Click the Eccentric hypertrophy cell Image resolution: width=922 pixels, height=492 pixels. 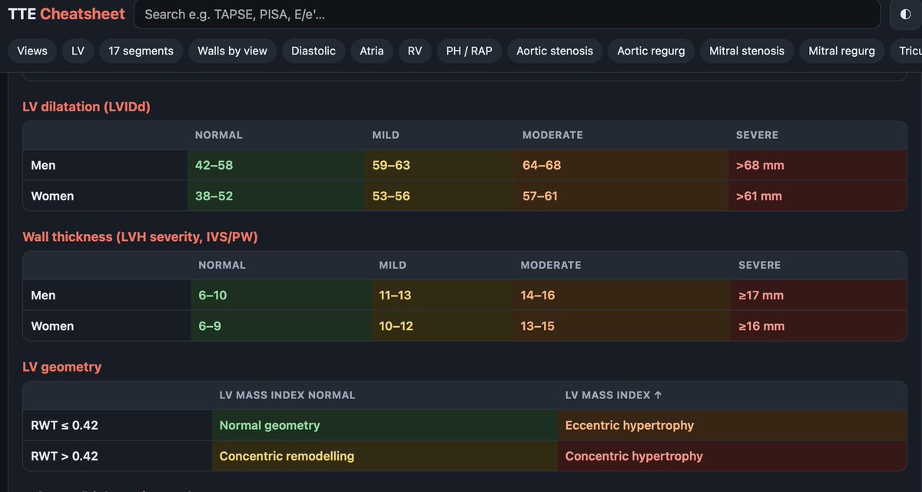732,425
